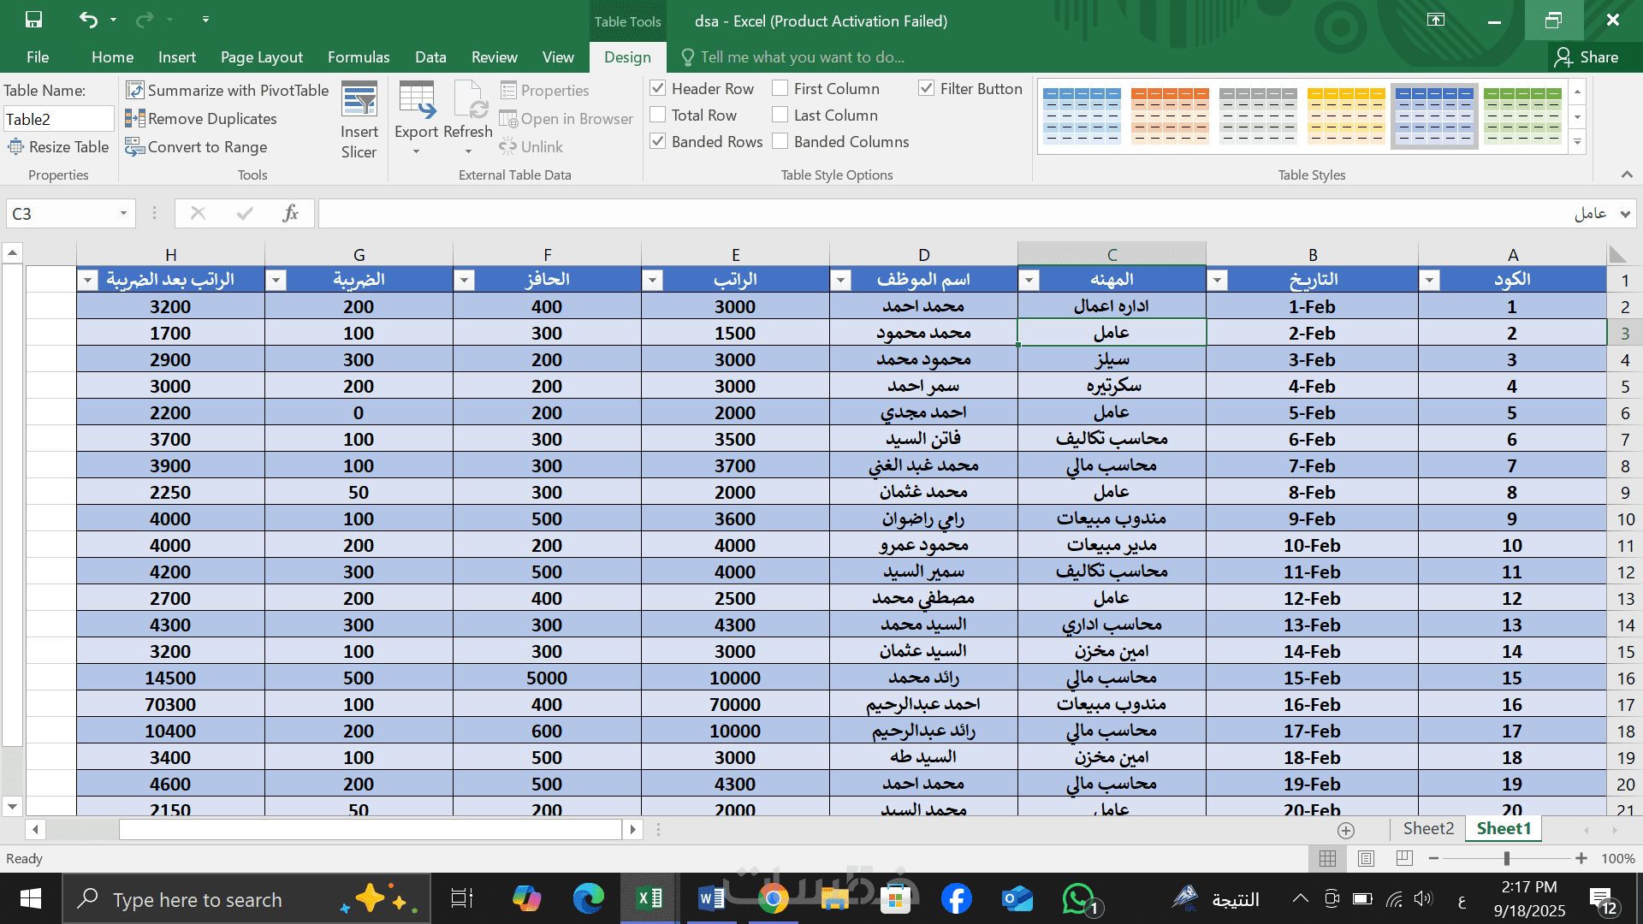Enable the Total Row checkbox
This screenshot has height=924, width=1643.
tap(658, 115)
